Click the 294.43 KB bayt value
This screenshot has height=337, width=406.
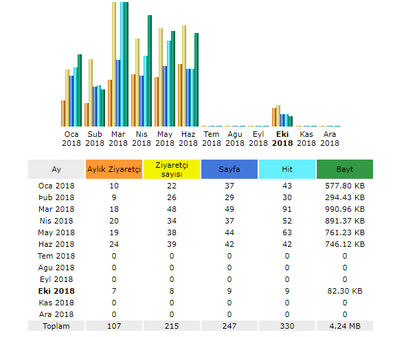coord(345,197)
